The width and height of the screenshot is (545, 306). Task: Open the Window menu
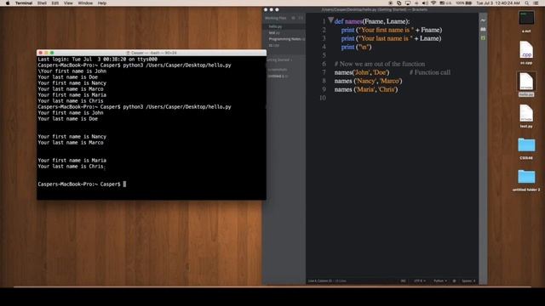point(85,3)
